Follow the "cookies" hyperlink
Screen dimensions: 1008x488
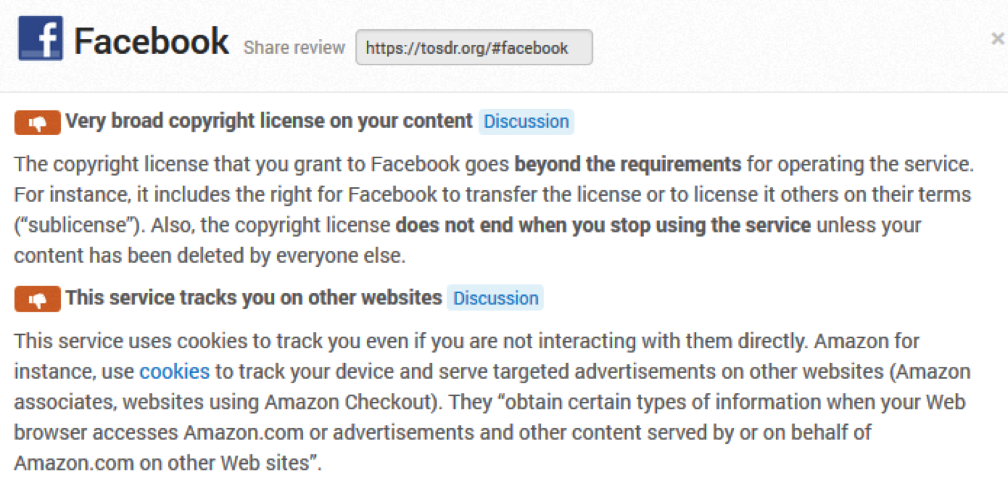(175, 371)
